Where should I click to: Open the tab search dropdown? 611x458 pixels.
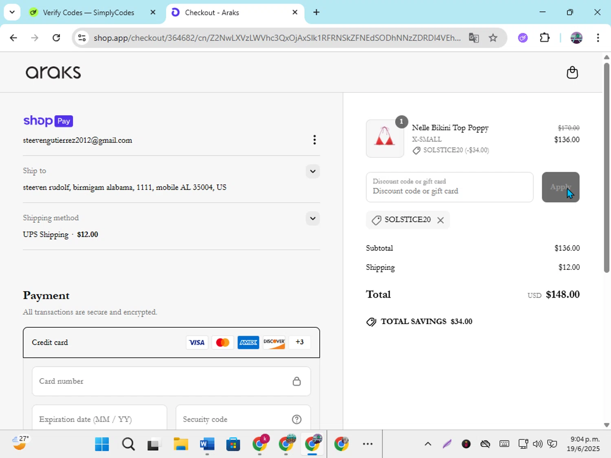[x=12, y=12]
